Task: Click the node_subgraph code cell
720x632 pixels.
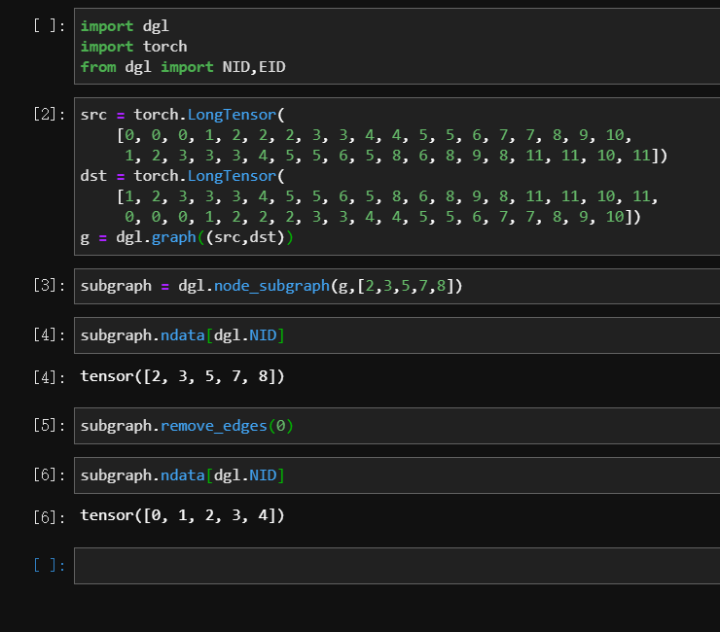Action: click(397, 286)
